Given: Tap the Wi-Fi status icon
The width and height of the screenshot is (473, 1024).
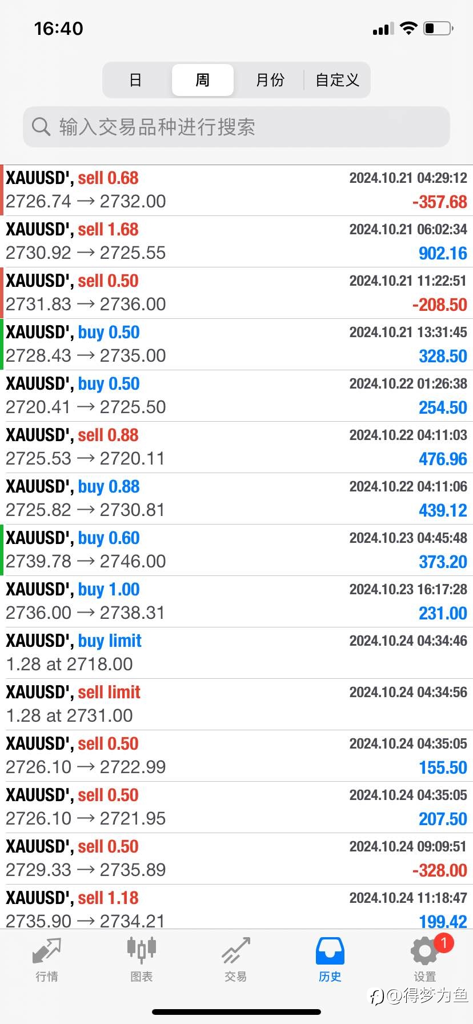Looking at the screenshot, I should pos(408,28).
